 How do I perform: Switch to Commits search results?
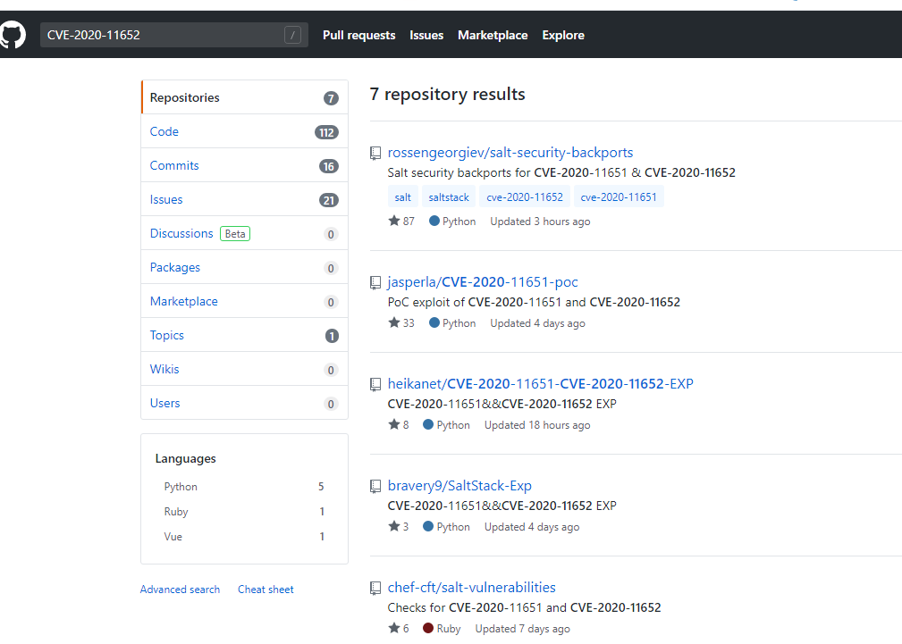(244, 165)
